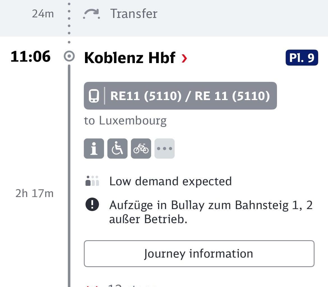Select the bicycle transport icon
The image size is (328, 287).
click(140, 148)
